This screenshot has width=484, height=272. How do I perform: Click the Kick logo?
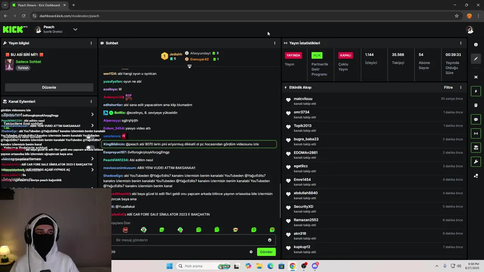pos(15,29)
